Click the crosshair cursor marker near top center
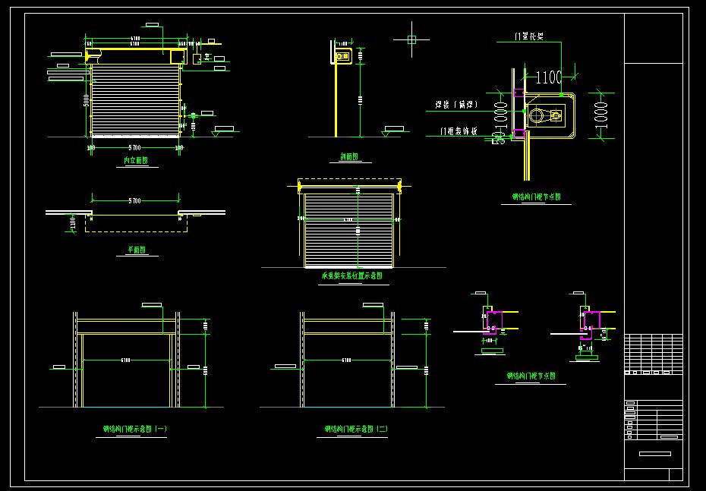Screen dimensions: 706x491 coord(411,39)
